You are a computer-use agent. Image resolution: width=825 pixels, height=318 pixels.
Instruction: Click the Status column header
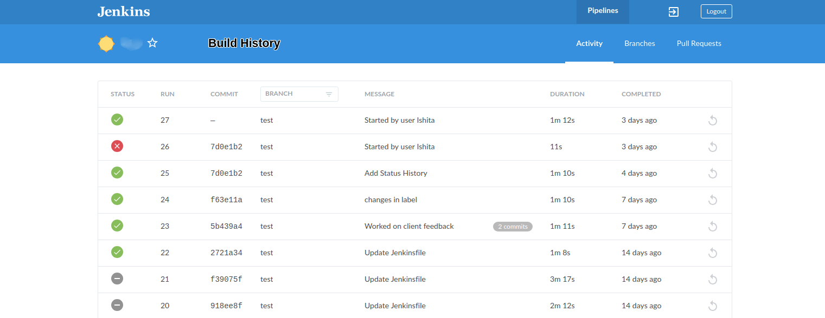(123, 94)
